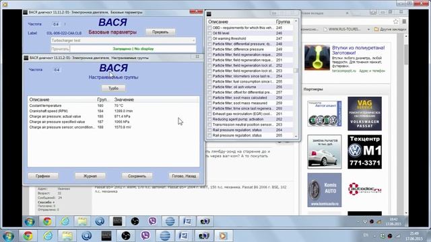The height and width of the screenshot is (242, 431).
Task: Click the Komis Auto banner
Action: [325, 190]
